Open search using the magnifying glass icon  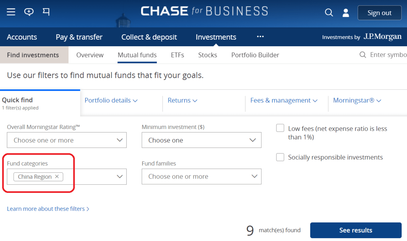coord(329,12)
